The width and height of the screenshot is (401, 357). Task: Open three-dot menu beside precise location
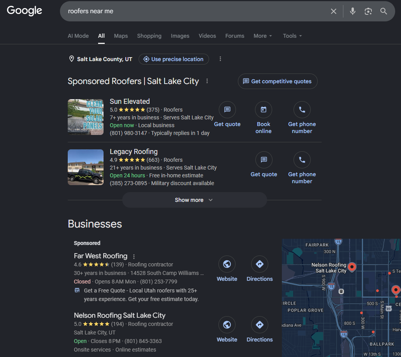pyautogui.click(x=220, y=59)
